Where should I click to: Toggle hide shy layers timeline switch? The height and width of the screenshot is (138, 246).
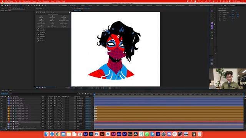[x=83, y=94]
